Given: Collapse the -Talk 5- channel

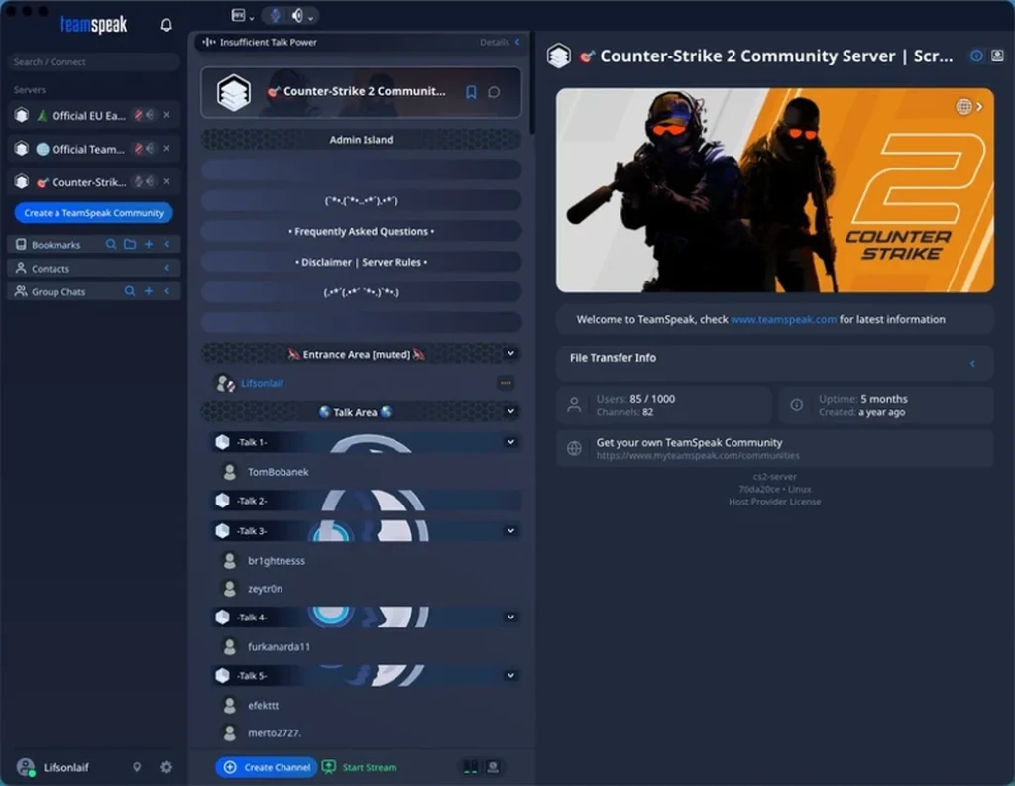Looking at the screenshot, I should (x=510, y=675).
